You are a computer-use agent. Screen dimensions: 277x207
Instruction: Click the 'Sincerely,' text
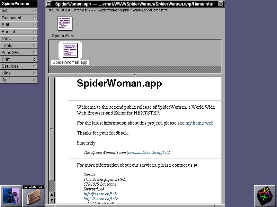point(87,143)
